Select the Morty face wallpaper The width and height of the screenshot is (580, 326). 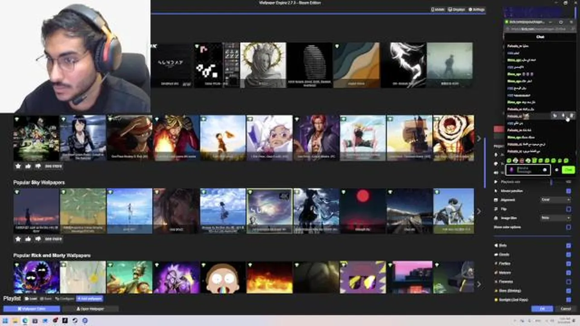point(222,277)
